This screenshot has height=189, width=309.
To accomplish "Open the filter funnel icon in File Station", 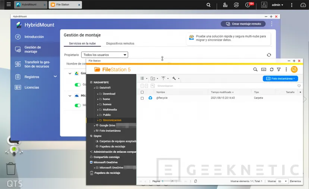I will coord(279,69).
